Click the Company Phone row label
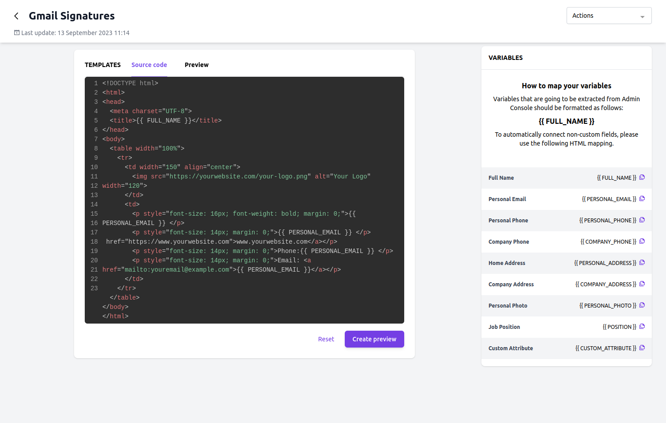The height and width of the screenshot is (423, 666). click(508, 242)
